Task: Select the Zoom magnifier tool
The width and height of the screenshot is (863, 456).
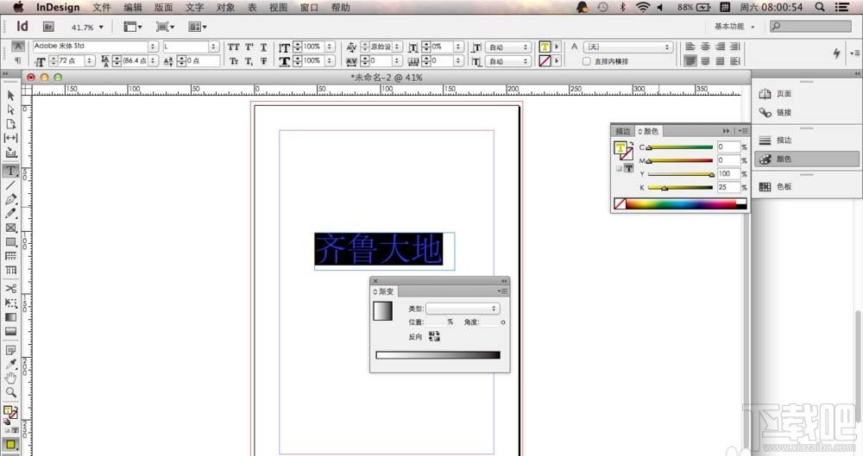Action: tap(11, 392)
